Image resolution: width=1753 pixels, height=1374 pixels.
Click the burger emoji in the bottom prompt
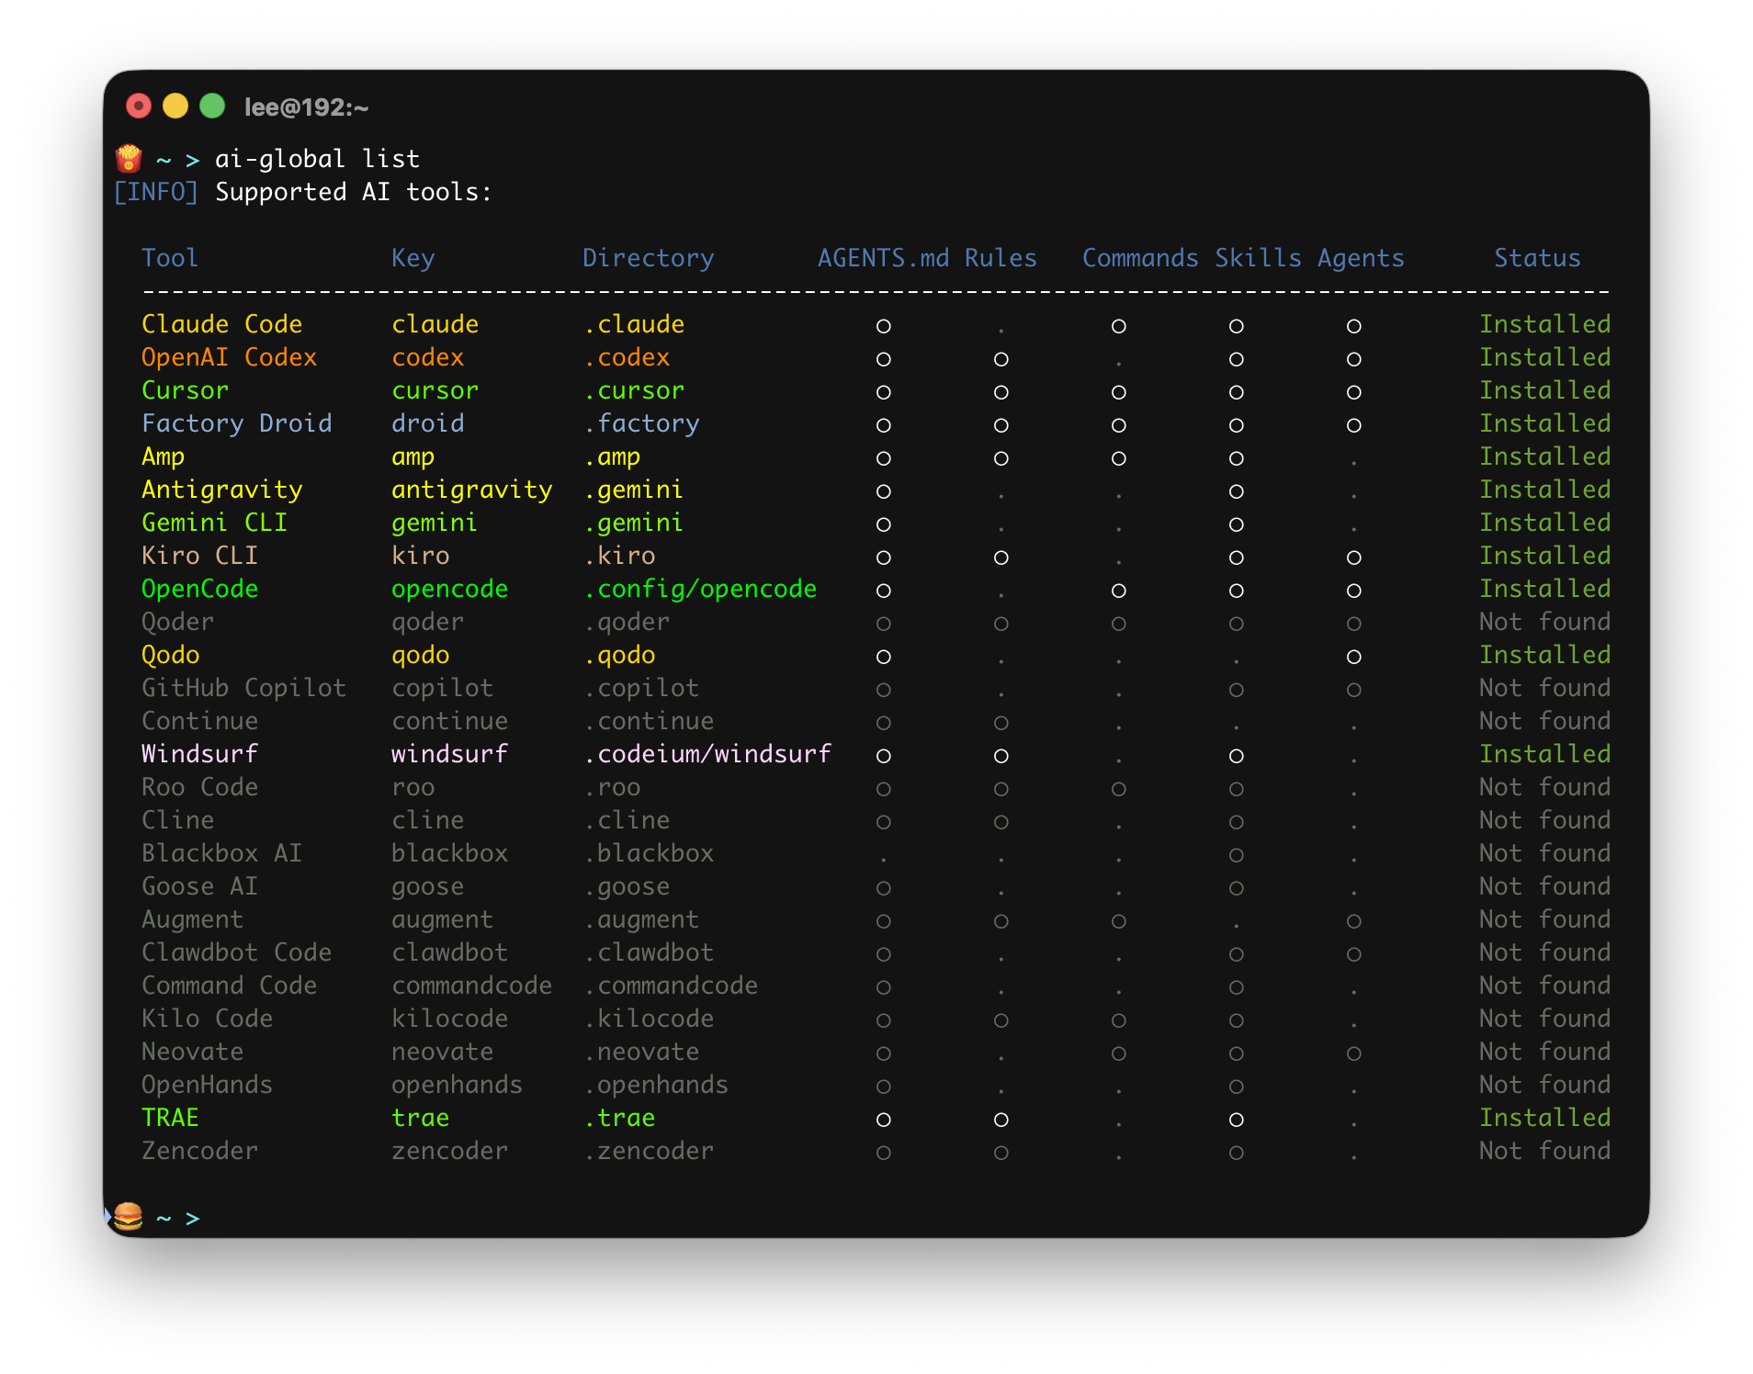click(129, 1217)
